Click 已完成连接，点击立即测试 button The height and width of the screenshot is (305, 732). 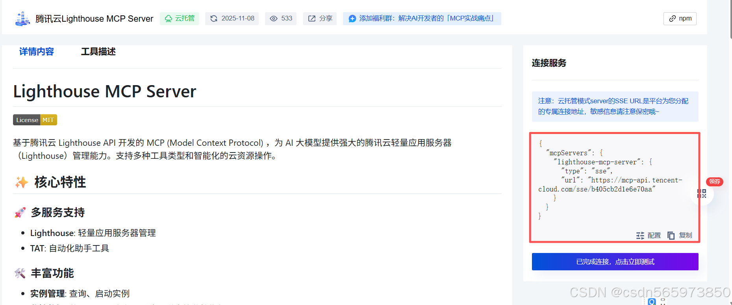(615, 262)
